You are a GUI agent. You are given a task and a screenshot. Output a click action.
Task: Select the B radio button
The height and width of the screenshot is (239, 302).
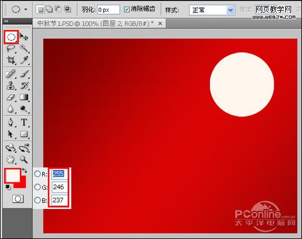tap(37, 200)
